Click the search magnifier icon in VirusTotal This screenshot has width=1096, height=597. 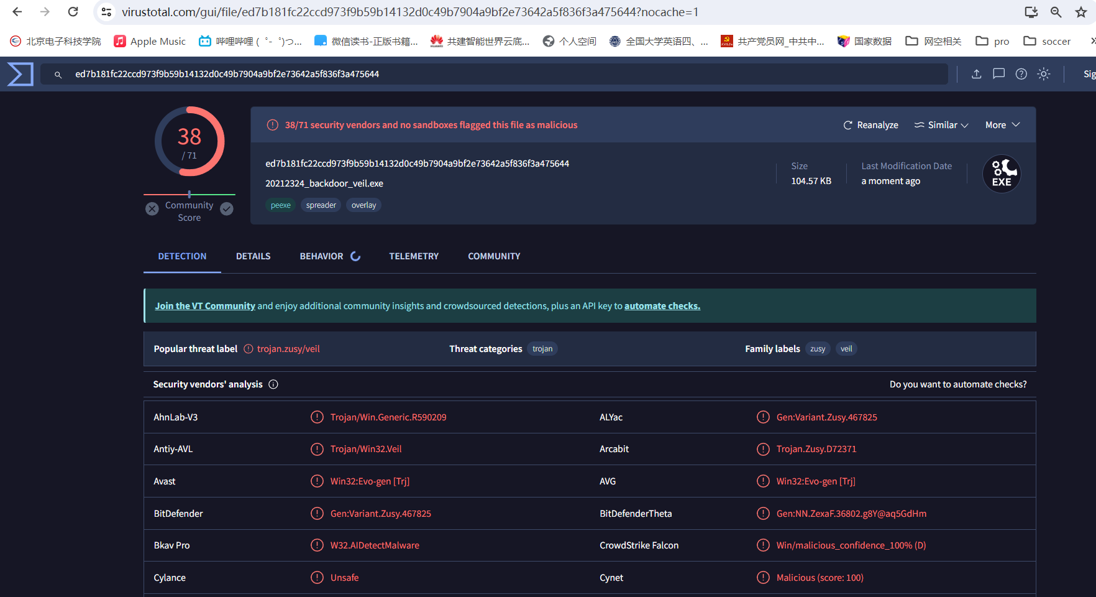(x=58, y=75)
